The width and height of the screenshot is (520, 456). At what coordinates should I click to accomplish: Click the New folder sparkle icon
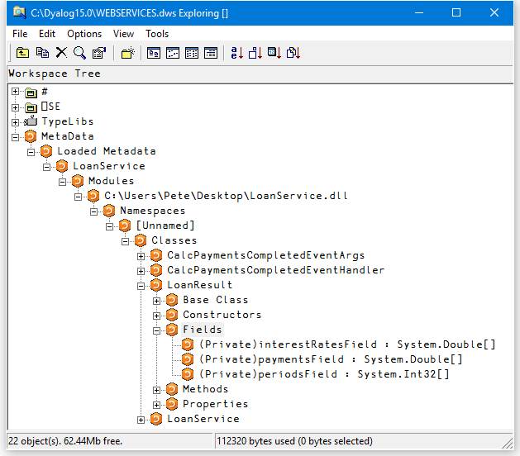click(126, 53)
